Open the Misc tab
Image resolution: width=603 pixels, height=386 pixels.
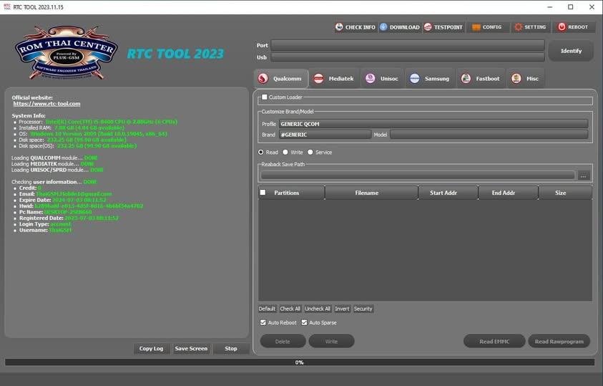[x=525, y=79]
